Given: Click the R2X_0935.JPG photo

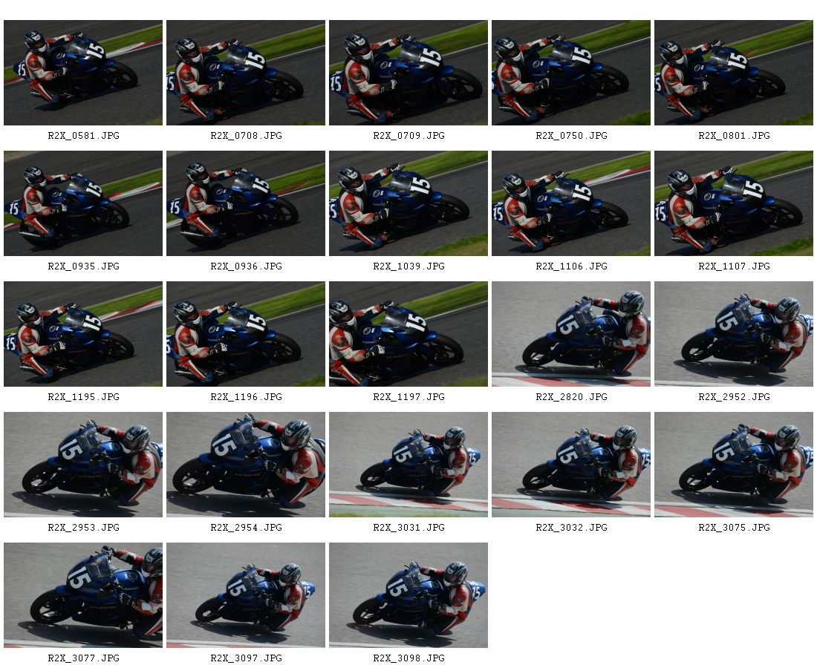Looking at the screenshot, I should 83,203.
